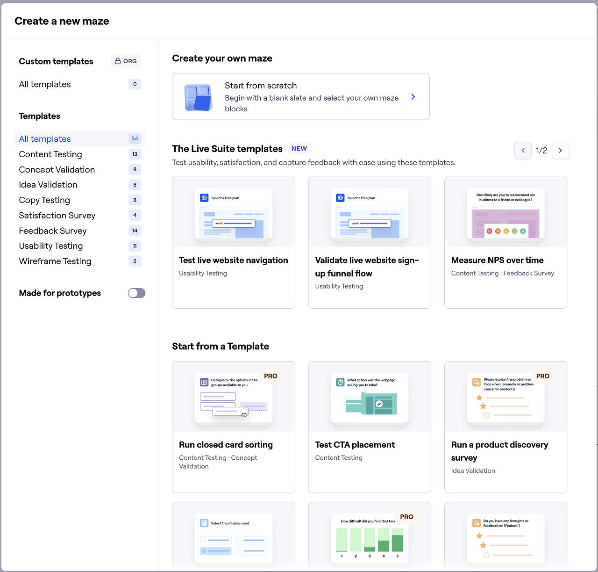Filter by Idea Validation category
The width and height of the screenshot is (598, 572).
pos(80,185)
